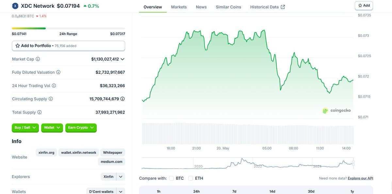Screen dimensions: 392x194
Task: Click the $2,732,917,667 valuation value
Action: 110,72
